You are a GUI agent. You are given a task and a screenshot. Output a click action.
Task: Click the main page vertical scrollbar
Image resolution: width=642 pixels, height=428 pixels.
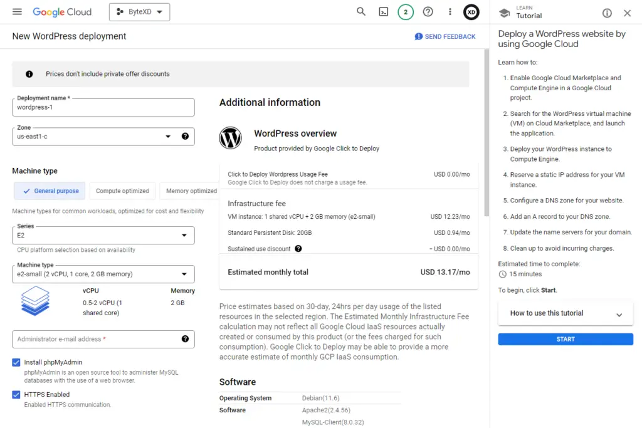pyautogui.click(x=487, y=133)
